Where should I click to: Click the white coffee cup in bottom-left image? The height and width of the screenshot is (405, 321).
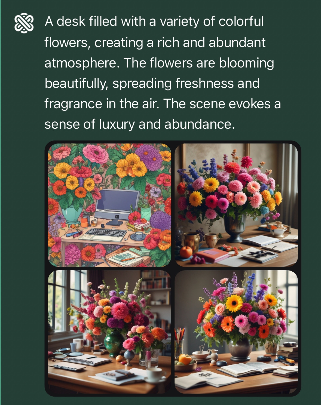155,375
